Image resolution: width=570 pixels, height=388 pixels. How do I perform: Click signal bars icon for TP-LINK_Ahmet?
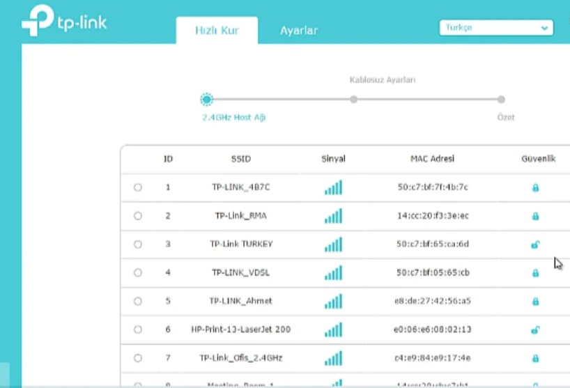333,302
